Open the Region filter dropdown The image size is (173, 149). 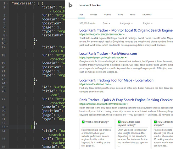point(148,23)
